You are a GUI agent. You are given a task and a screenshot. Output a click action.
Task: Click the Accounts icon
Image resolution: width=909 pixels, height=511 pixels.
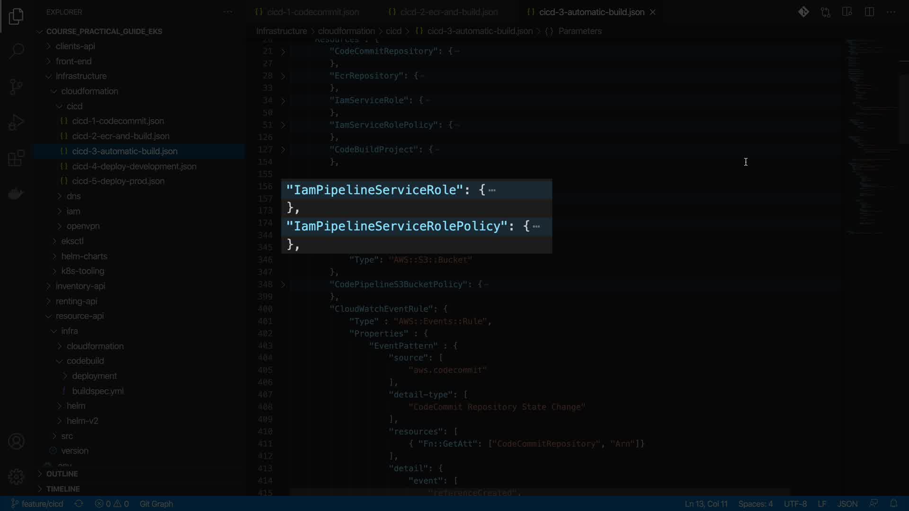click(16, 441)
